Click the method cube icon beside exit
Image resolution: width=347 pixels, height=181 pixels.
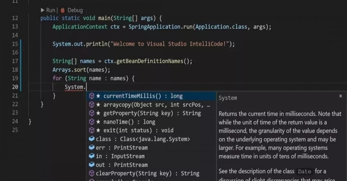coord(92,131)
